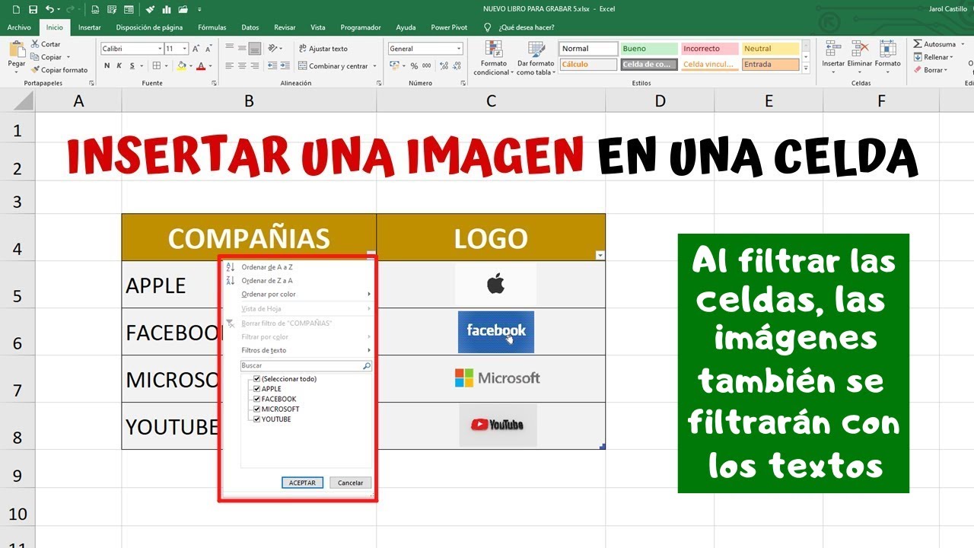Open the LOGO column filter dropdown
The width and height of the screenshot is (974, 548).
tap(600, 256)
